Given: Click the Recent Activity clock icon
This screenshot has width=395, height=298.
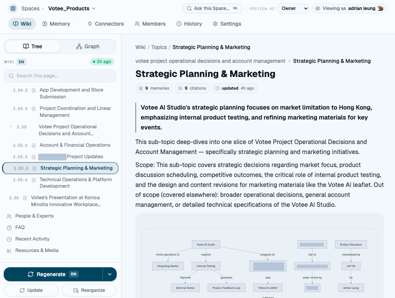Looking at the screenshot, I should (9, 239).
